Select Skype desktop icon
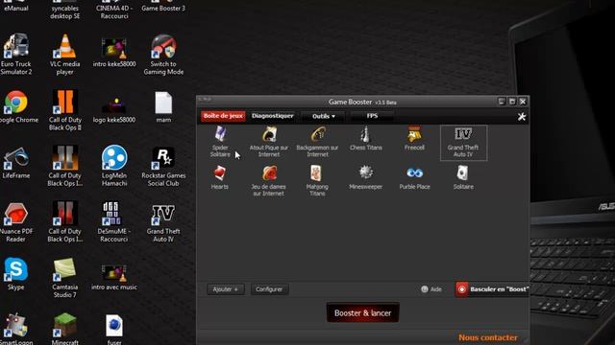Screen dimensions: 615x345 [x=16, y=274]
